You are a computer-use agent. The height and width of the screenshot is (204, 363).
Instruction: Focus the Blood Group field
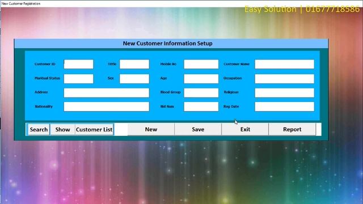(201, 93)
